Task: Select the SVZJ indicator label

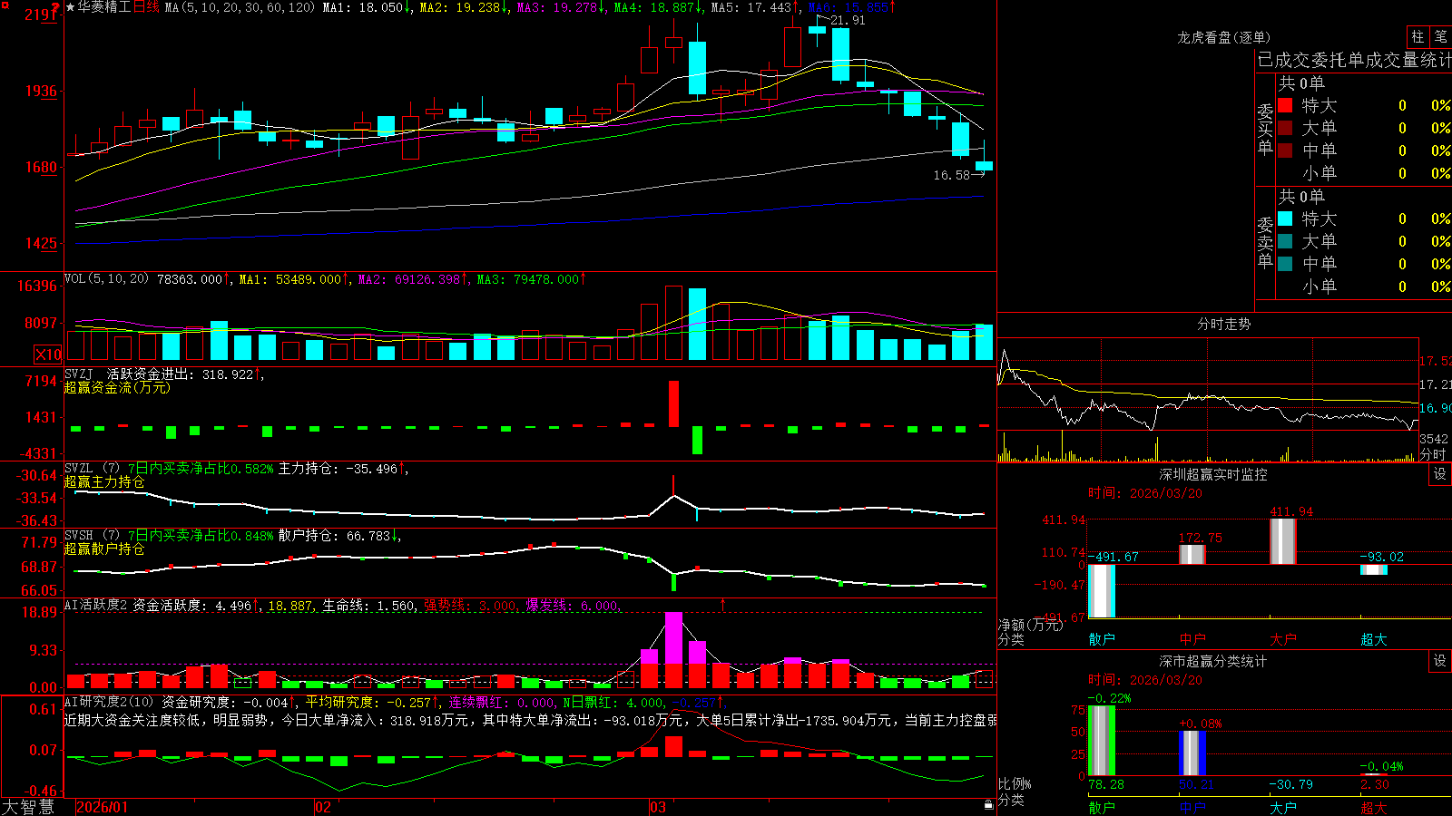Action: (x=79, y=374)
